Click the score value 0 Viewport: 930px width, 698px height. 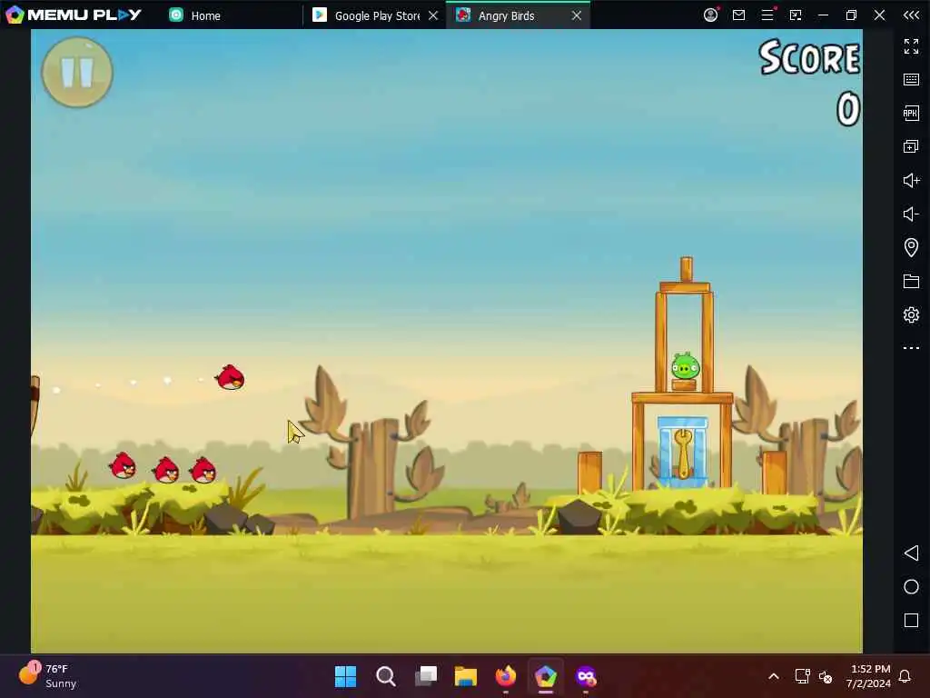click(848, 109)
